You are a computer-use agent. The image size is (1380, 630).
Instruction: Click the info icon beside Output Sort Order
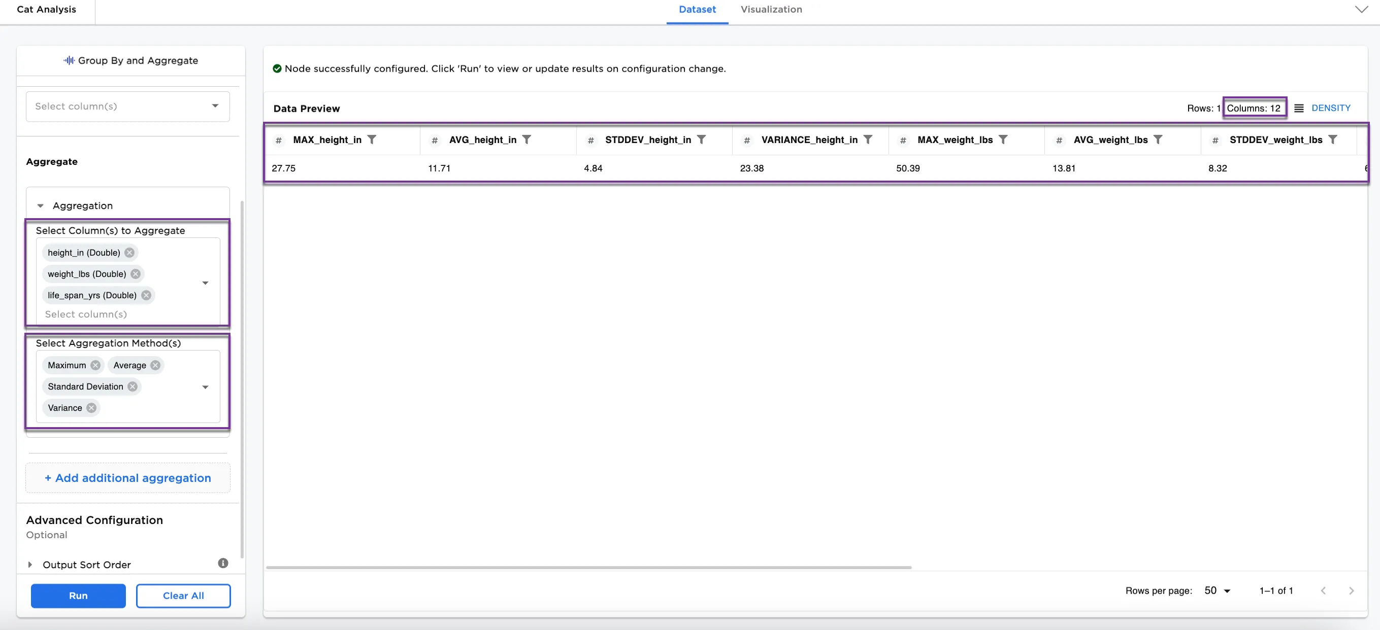point(223,563)
